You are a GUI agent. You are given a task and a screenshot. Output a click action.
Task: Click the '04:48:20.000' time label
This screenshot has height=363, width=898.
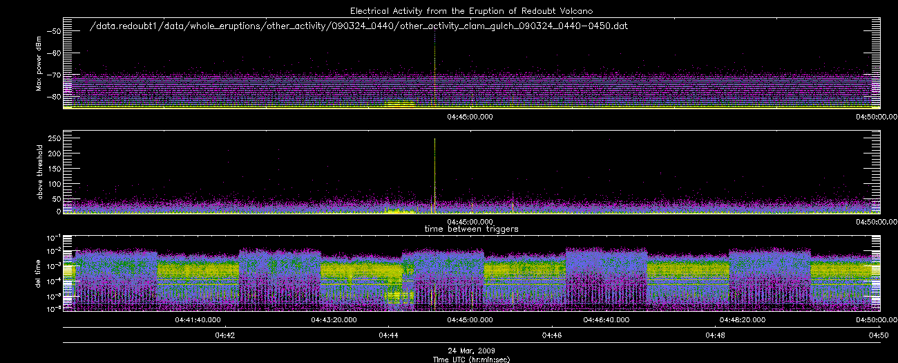coord(743,320)
